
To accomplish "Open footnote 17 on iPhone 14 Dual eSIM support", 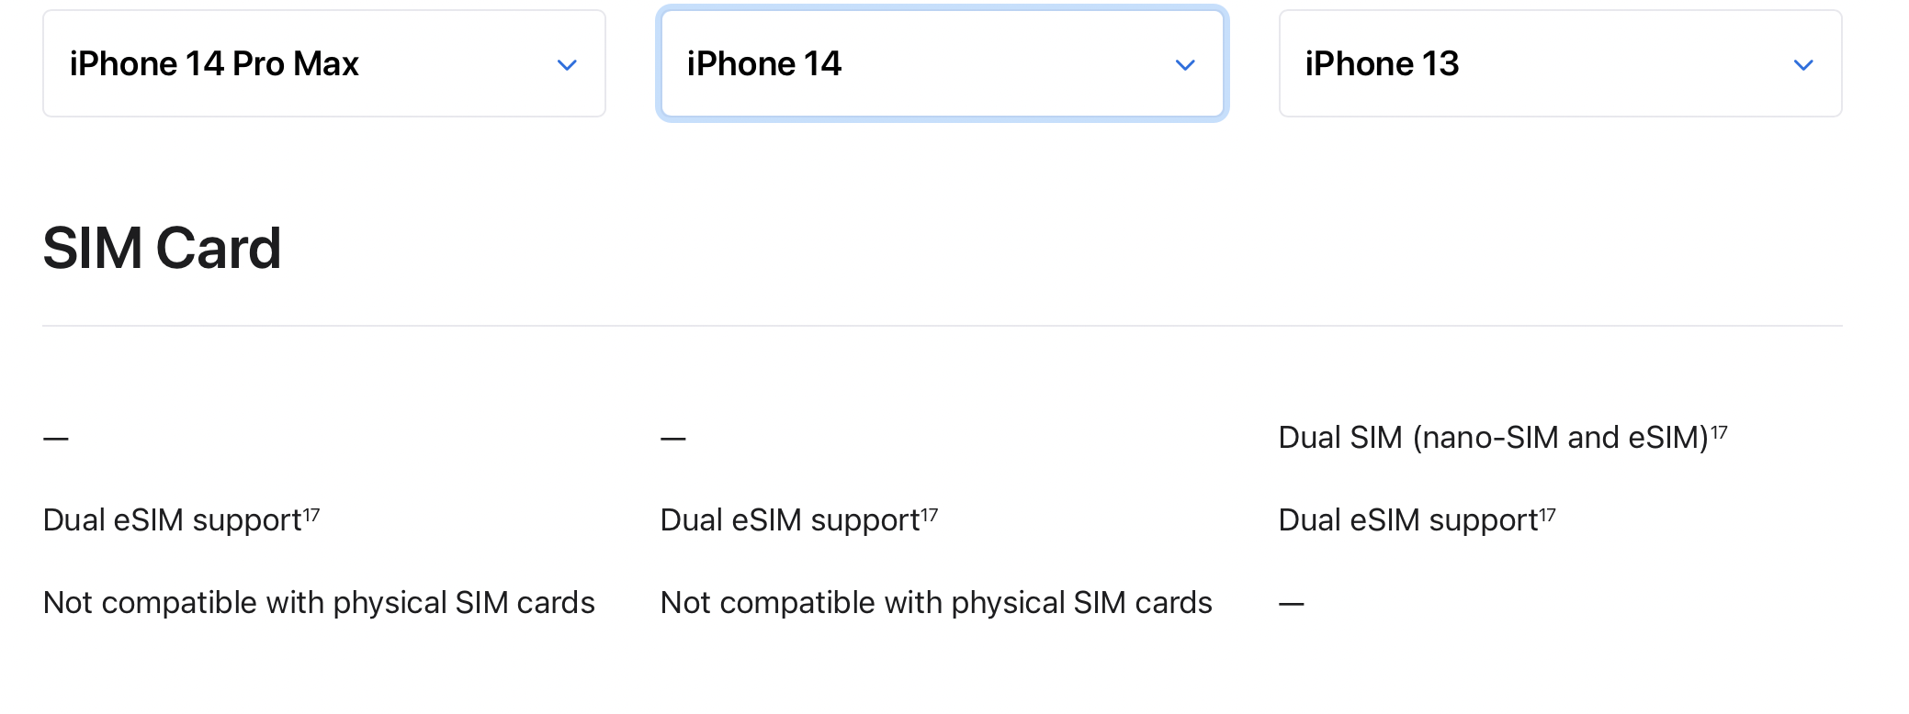I will click(x=930, y=514).
